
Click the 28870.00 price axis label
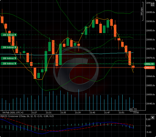(x=151, y=58)
